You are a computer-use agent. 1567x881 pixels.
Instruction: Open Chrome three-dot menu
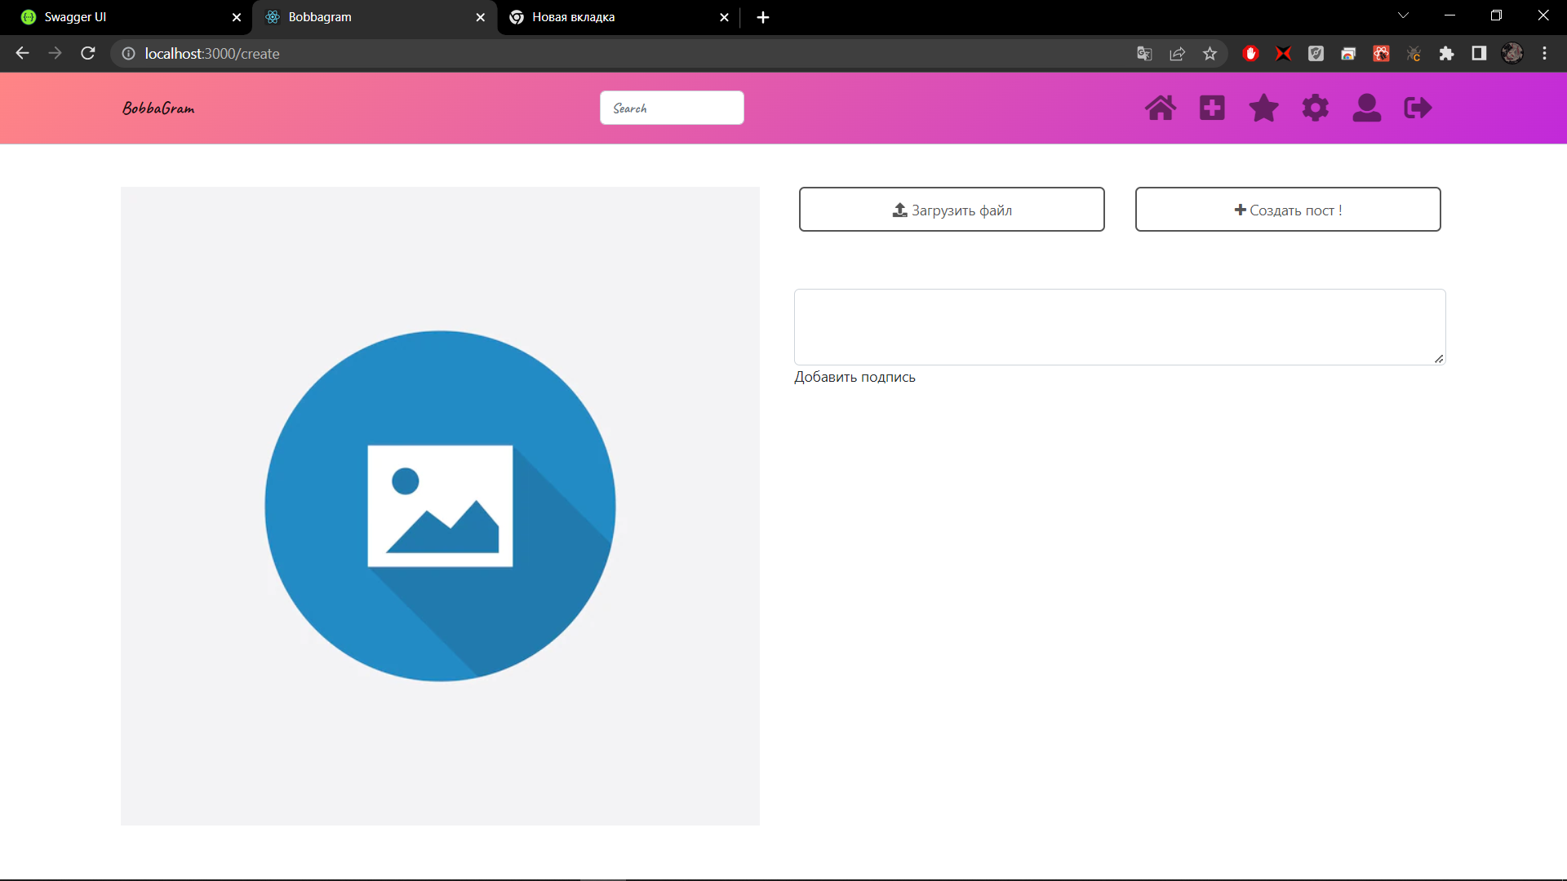coord(1544,54)
